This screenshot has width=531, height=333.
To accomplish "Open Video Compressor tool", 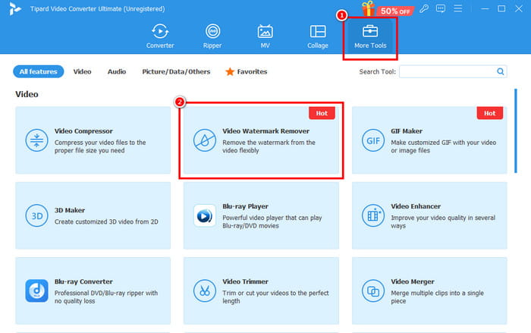I will (93, 140).
